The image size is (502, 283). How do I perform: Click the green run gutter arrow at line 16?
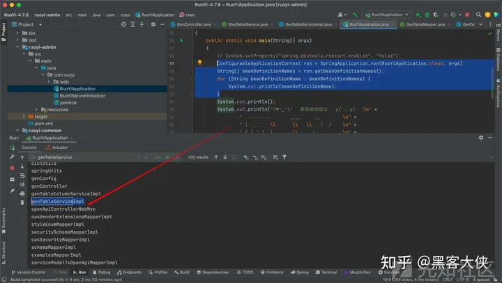pyautogui.click(x=181, y=40)
